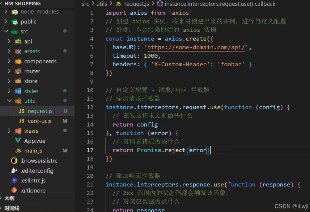This screenshot has height=212, width=310.
Task: Click 'return config' on line 14
Action: coord(135,124)
